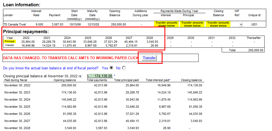Image resolution: width=272 pixels, height=131 pixels.
Task: Click the UID1 unique id cell
Action: [254, 24]
